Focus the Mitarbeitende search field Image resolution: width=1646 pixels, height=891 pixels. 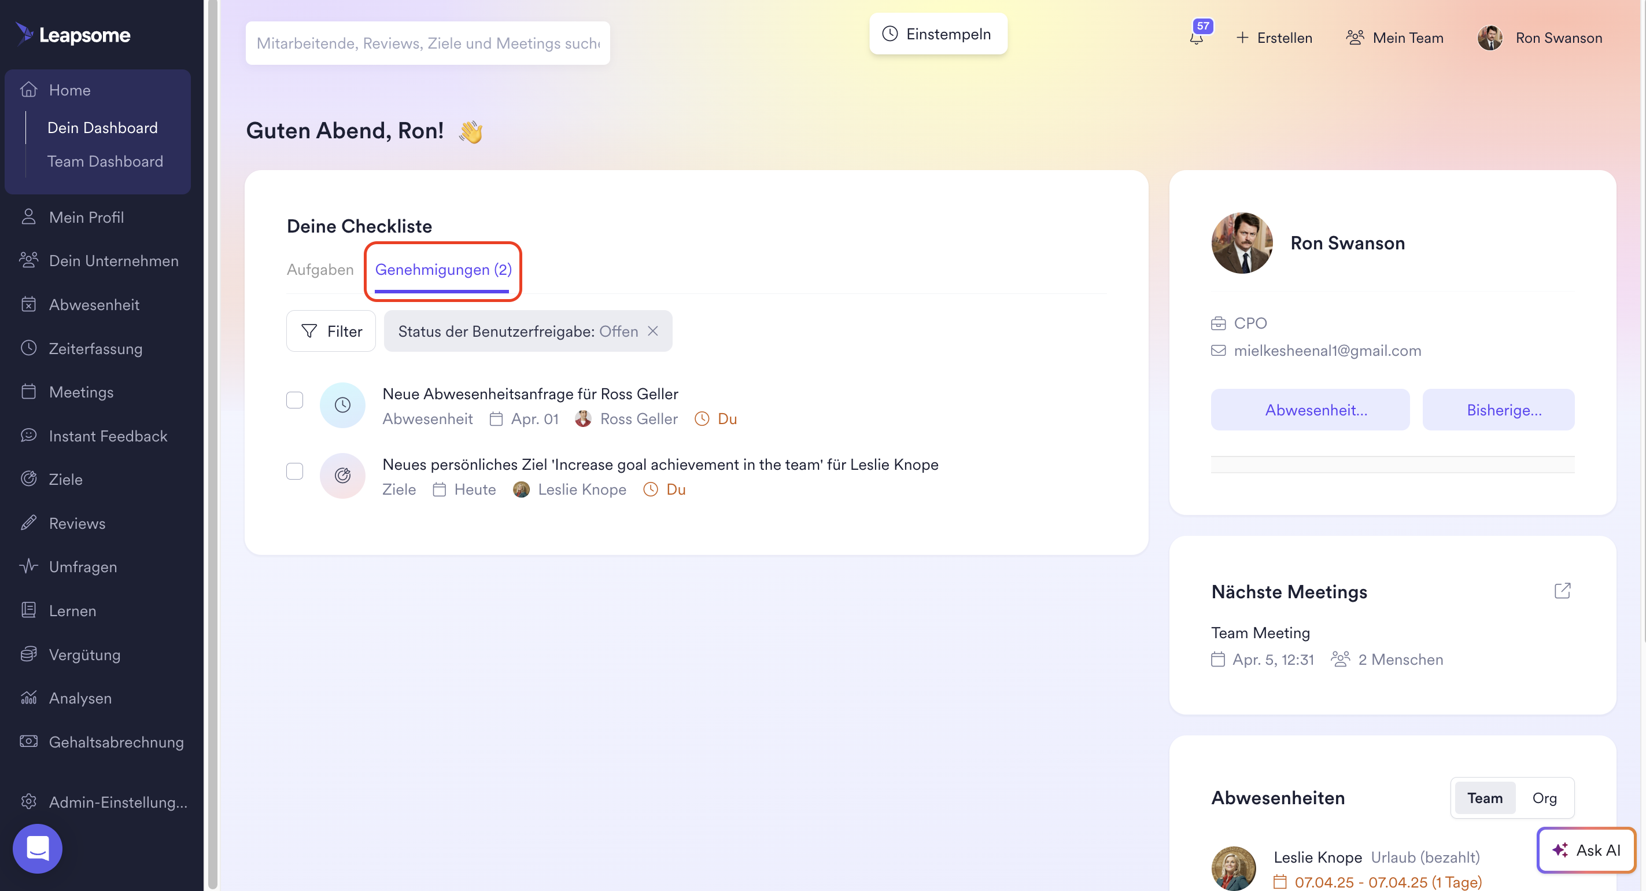427,43
